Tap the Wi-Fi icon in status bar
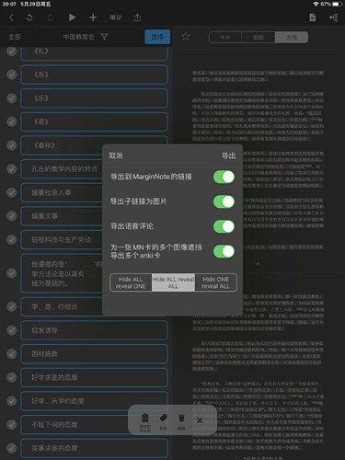The width and height of the screenshot is (345, 460). 316,4
